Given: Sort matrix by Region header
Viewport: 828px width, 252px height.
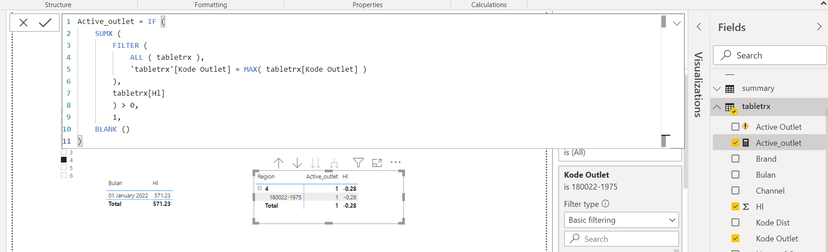Looking at the screenshot, I should [266, 177].
